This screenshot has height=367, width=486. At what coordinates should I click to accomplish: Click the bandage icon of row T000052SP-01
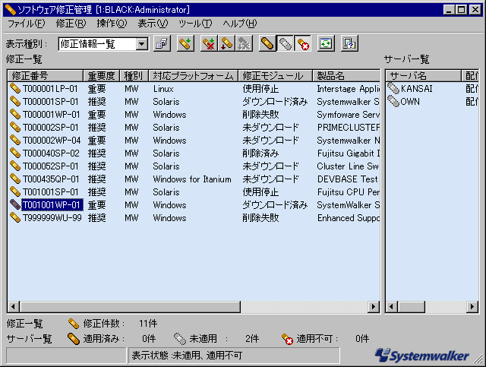point(15,166)
